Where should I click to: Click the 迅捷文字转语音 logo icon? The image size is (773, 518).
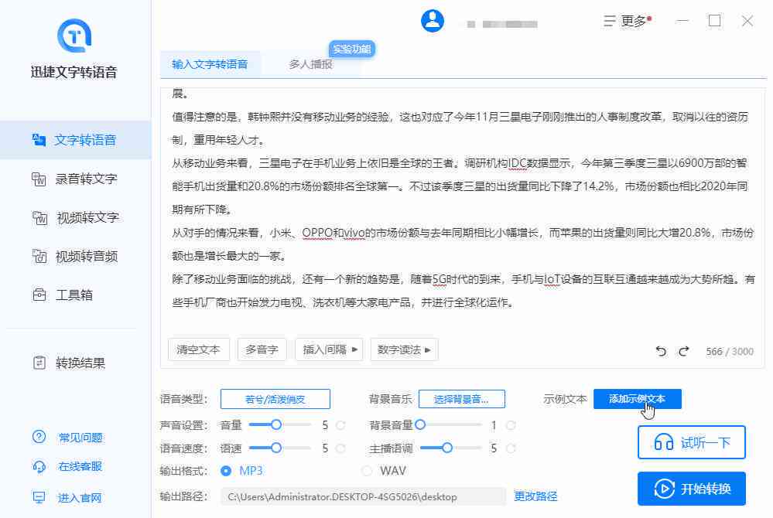pyautogui.click(x=74, y=36)
